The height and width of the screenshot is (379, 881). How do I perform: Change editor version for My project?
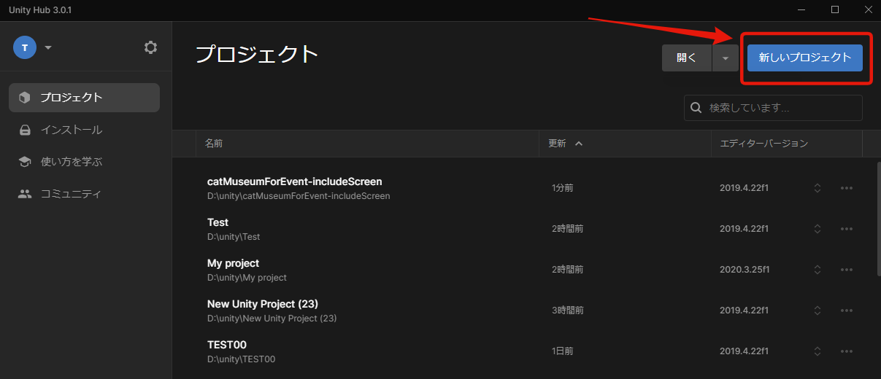817,270
